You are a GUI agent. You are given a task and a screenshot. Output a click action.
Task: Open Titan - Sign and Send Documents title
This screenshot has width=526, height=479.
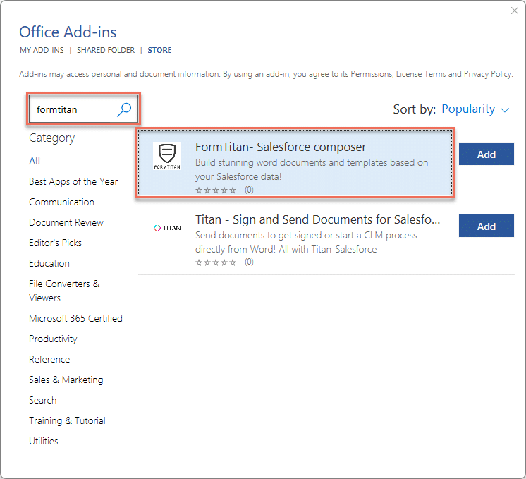click(317, 219)
